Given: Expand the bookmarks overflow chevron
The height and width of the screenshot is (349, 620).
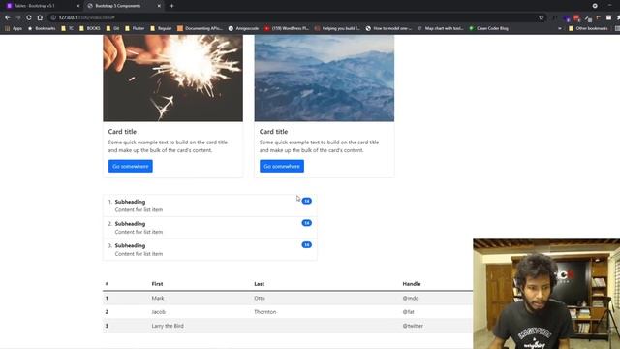Looking at the screenshot, I should tap(560, 28).
